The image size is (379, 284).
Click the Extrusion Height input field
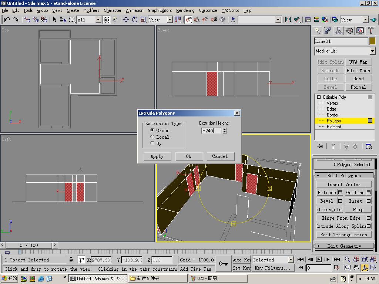pyautogui.click(x=211, y=131)
